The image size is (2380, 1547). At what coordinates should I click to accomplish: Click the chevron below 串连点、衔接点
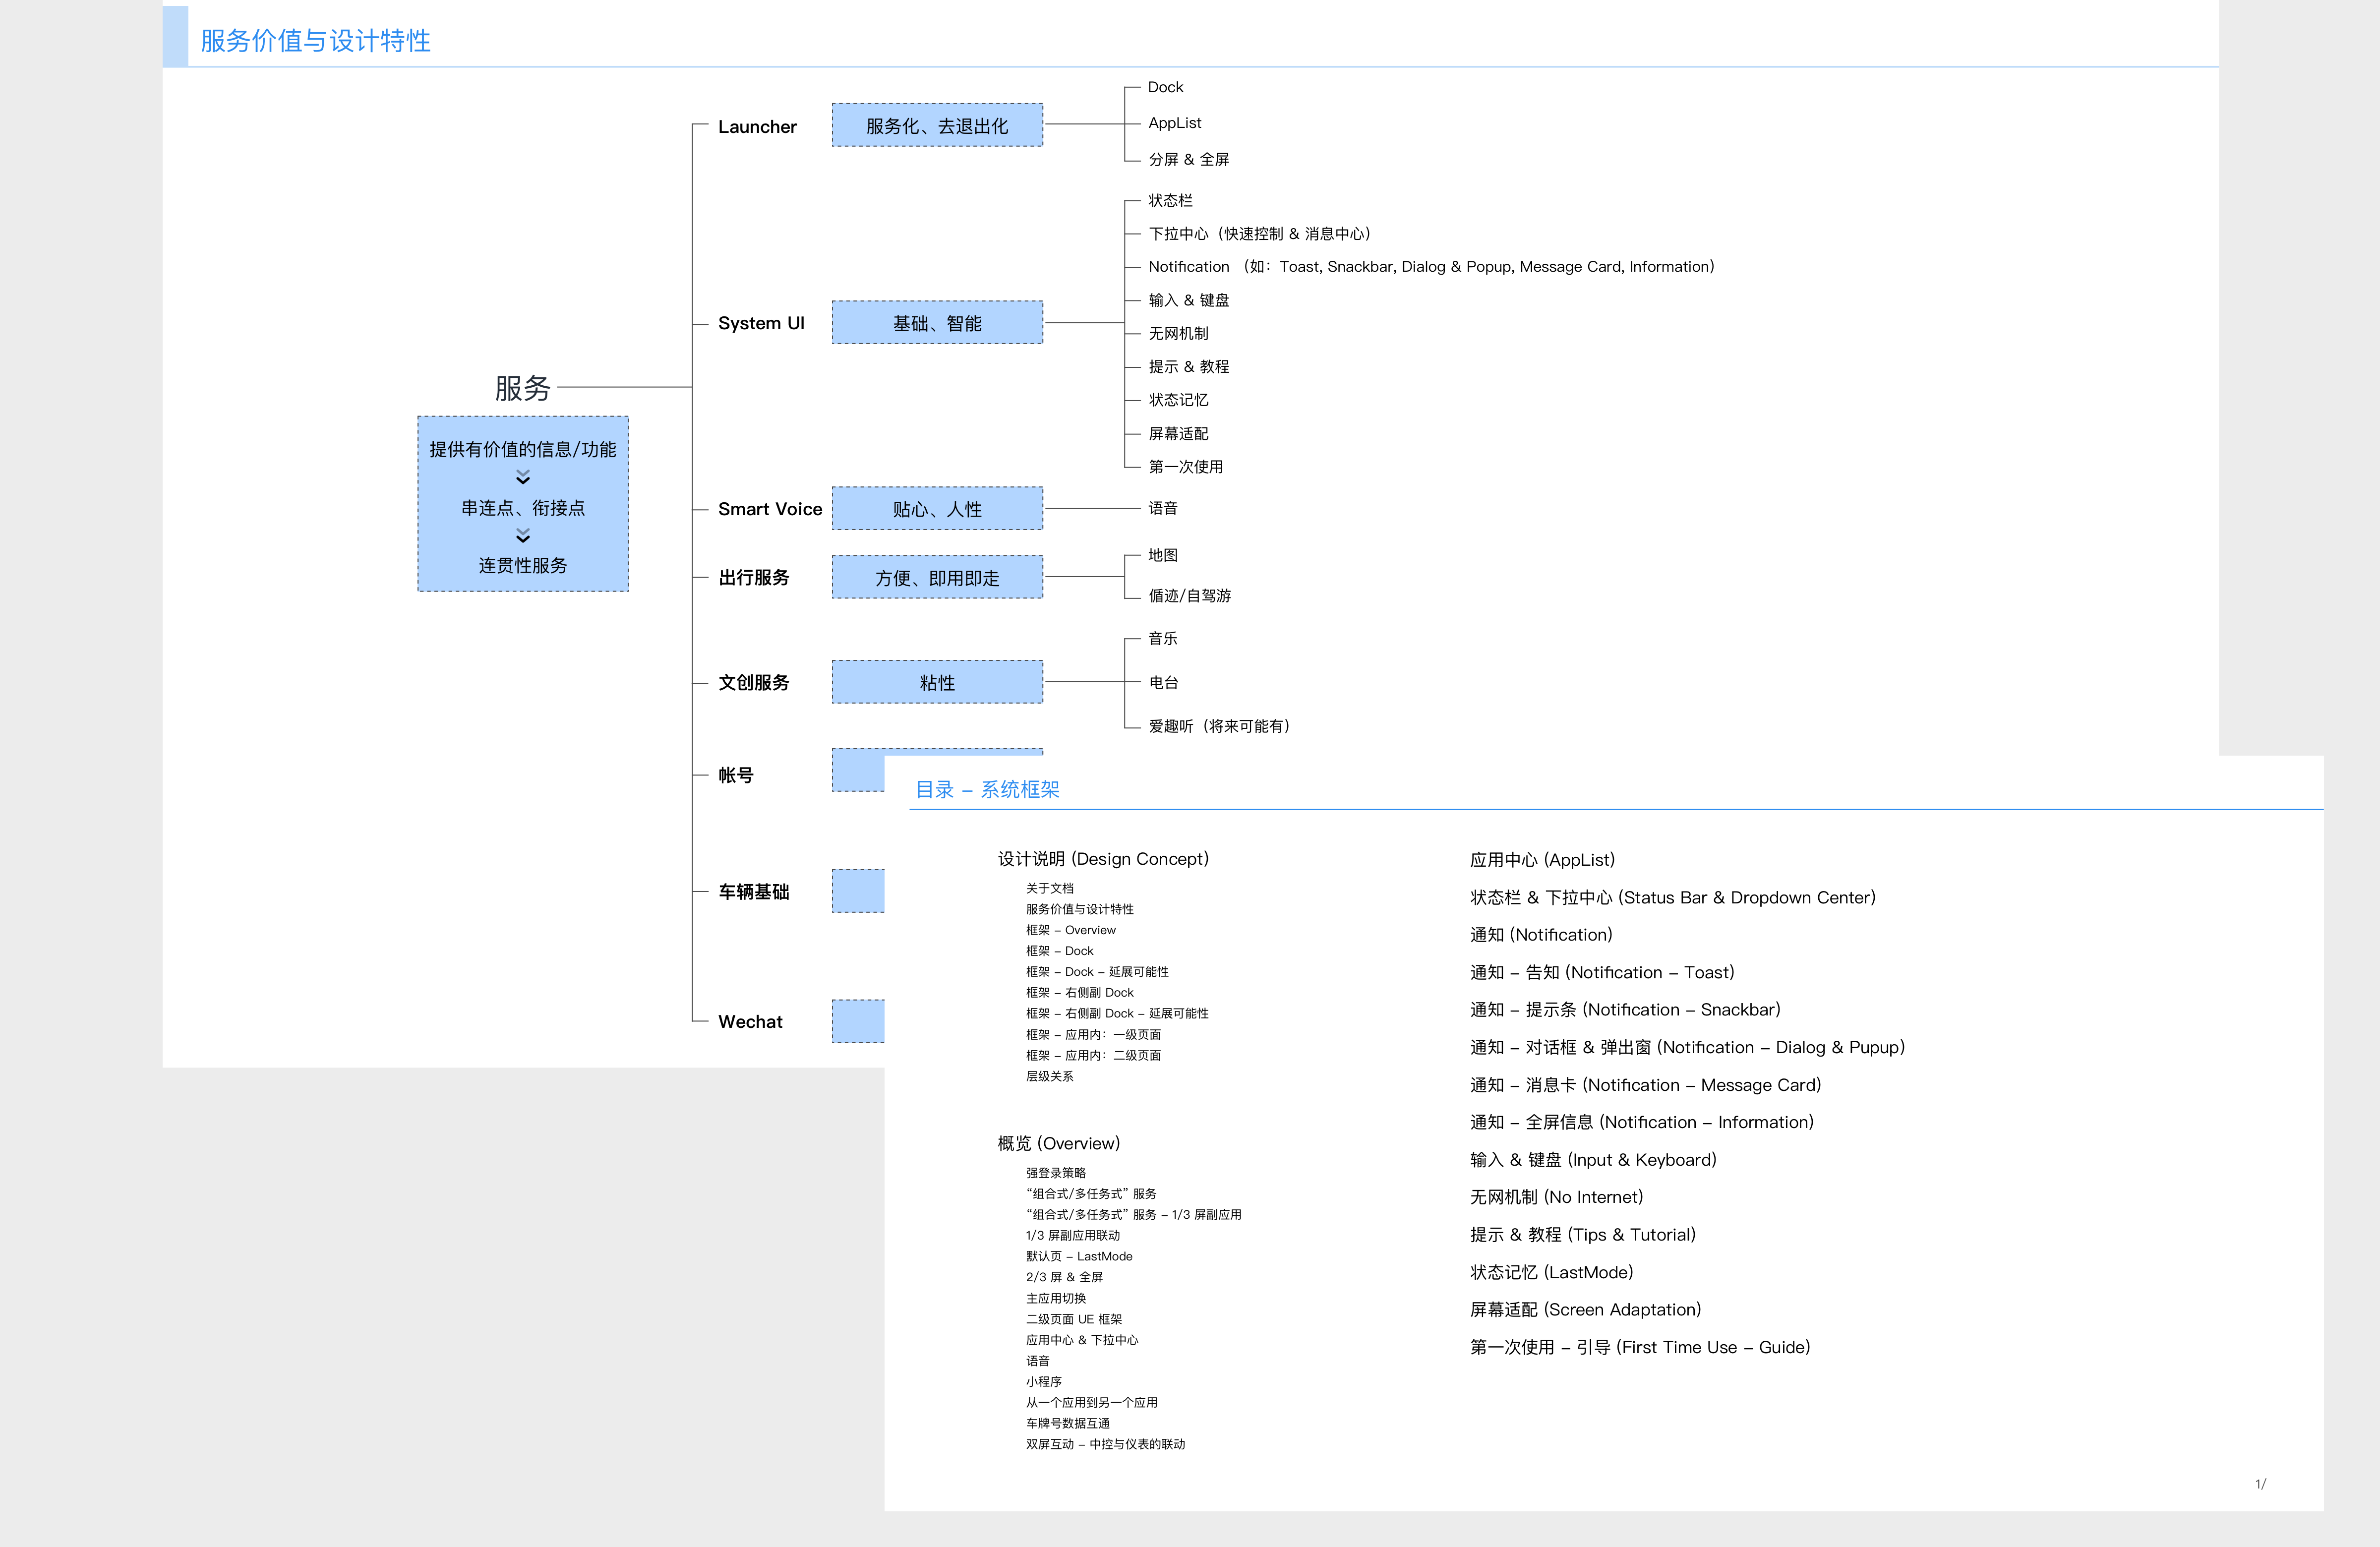pyautogui.click(x=523, y=536)
